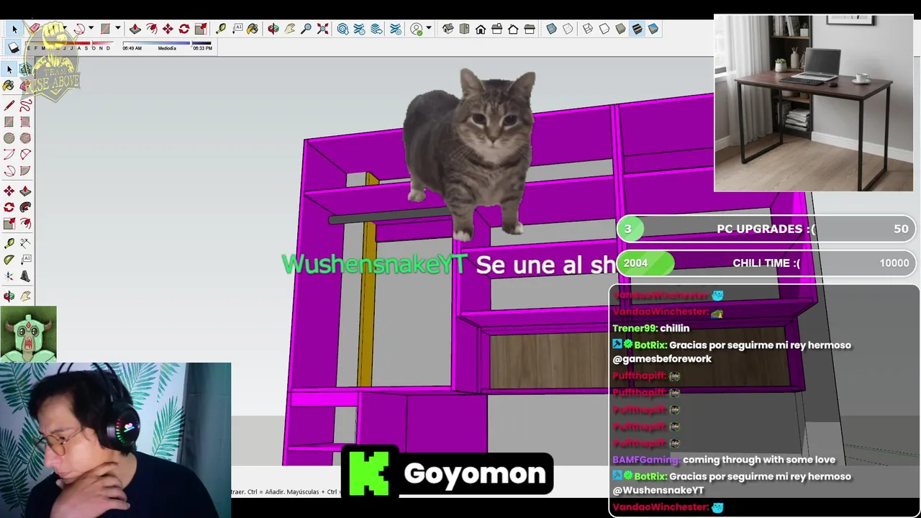Click the PC UPGRADES progress bar

coord(766,229)
